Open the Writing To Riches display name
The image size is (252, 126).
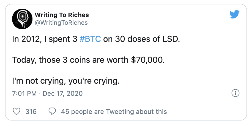[62, 15]
